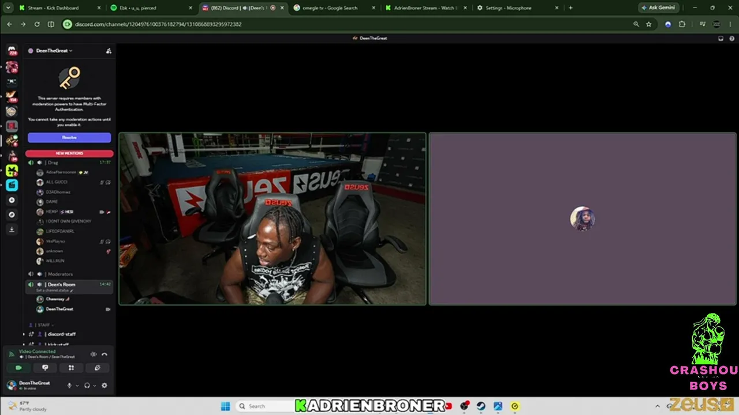This screenshot has width=739, height=415.
Task: Open the Add a Server plus icon
Action: click(12, 200)
